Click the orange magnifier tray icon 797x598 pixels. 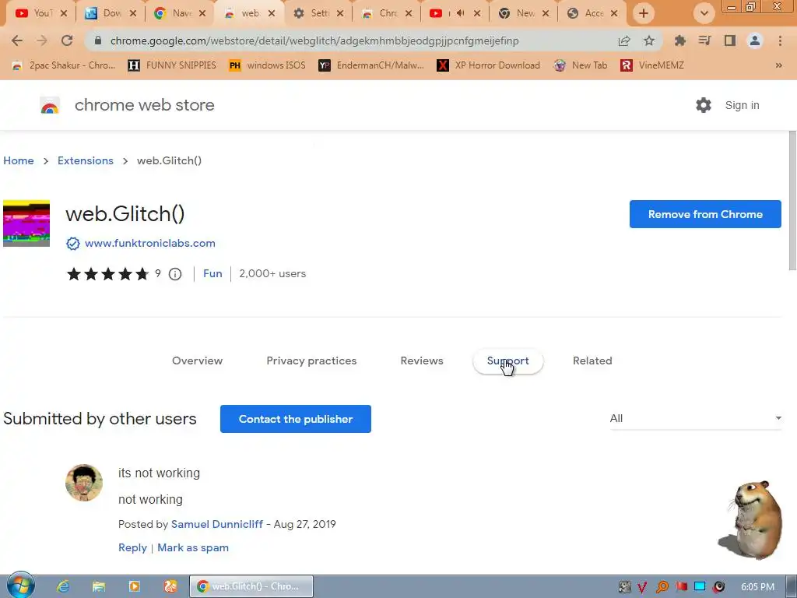pos(662,587)
